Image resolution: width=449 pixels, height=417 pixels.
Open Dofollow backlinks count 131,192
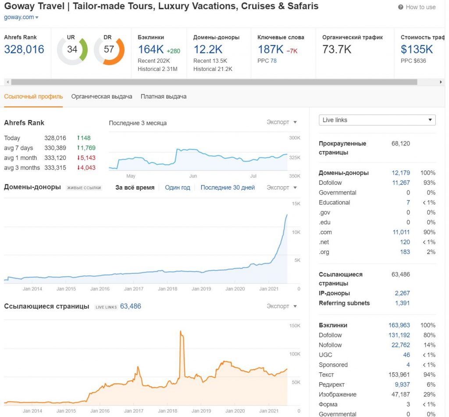(399, 335)
